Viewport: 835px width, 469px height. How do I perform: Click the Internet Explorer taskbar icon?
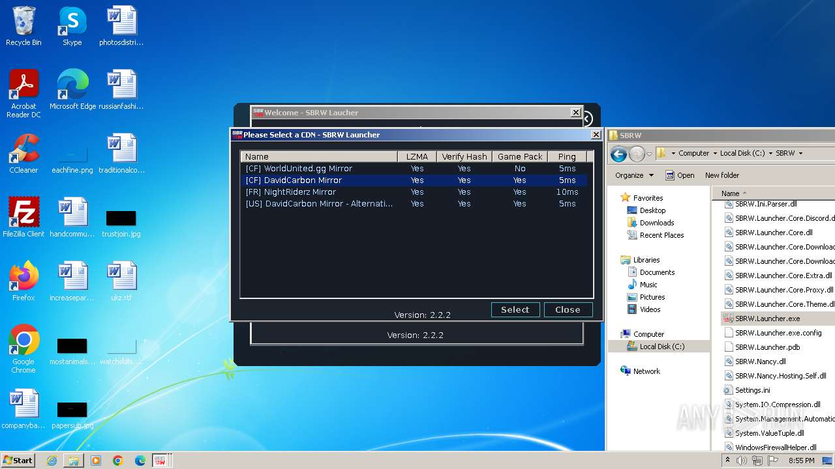pos(52,461)
